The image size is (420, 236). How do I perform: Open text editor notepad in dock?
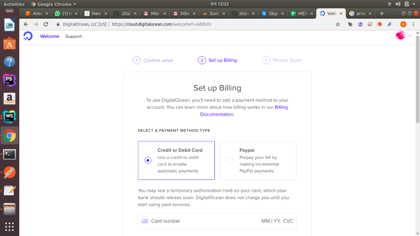[9, 191]
